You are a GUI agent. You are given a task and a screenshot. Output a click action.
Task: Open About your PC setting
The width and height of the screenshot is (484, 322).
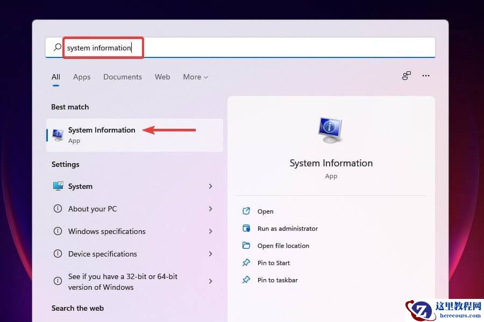[x=134, y=209]
